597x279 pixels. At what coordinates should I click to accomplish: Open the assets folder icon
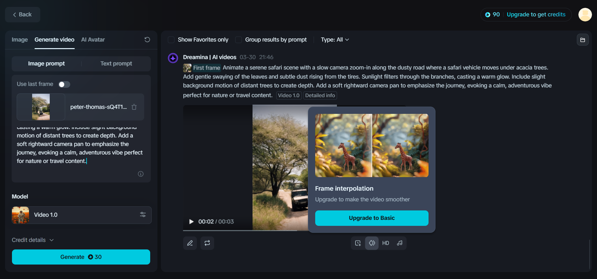click(583, 40)
